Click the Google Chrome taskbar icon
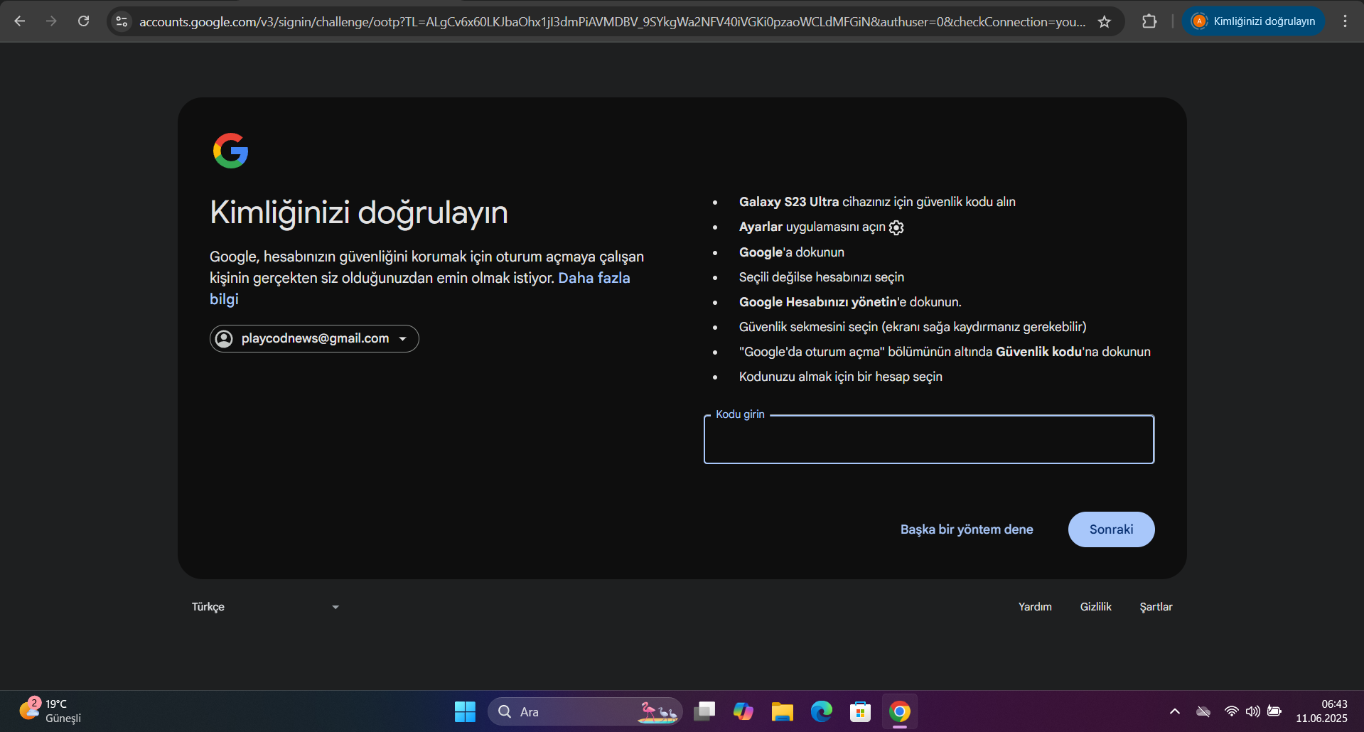Viewport: 1364px width, 732px height. coord(900,711)
